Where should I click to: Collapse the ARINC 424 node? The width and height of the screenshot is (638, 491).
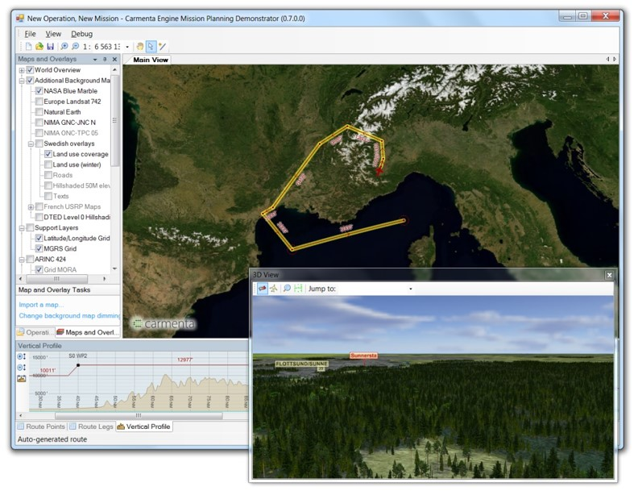[22, 260]
